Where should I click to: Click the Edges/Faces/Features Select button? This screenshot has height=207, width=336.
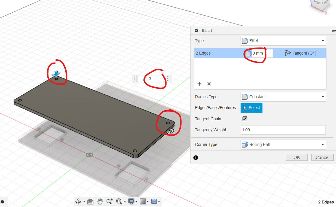(251, 108)
